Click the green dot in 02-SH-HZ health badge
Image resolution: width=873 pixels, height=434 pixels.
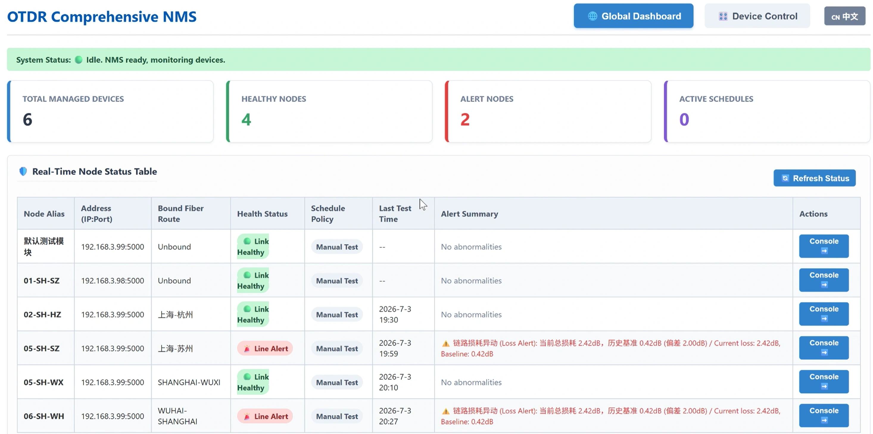[x=247, y=309]
